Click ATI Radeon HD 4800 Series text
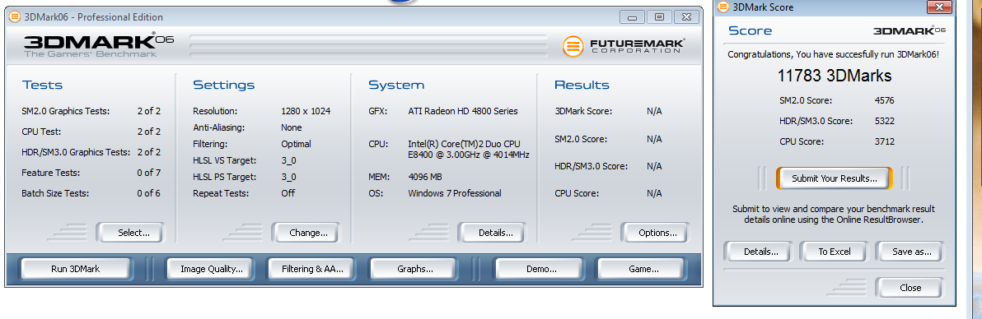Viewport: 982px width, 319px height. click(x=463, y=111)
